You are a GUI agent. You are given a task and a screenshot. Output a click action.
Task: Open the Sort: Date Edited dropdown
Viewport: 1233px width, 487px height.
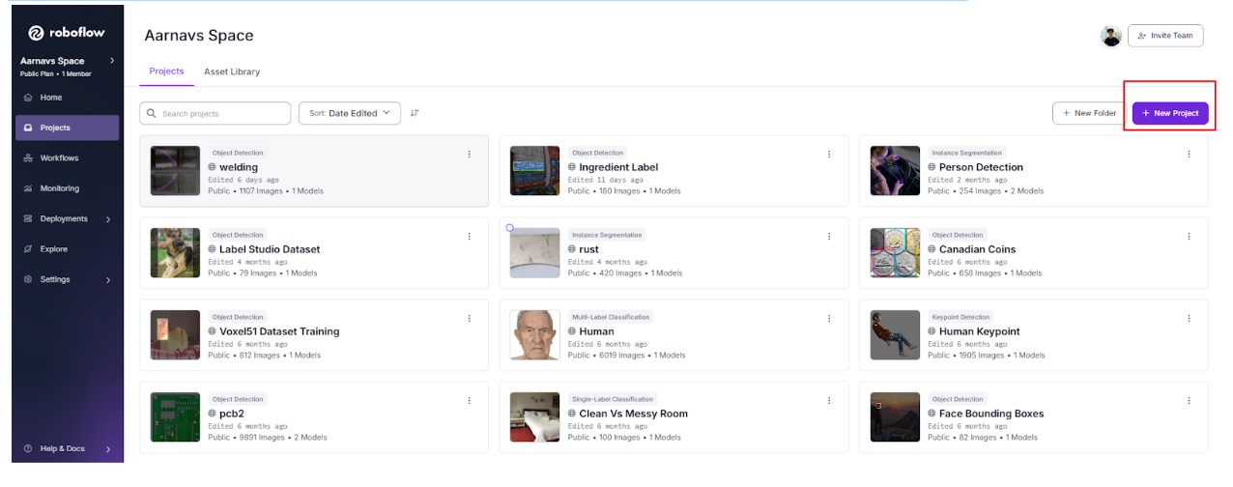(x=349, y=113)
